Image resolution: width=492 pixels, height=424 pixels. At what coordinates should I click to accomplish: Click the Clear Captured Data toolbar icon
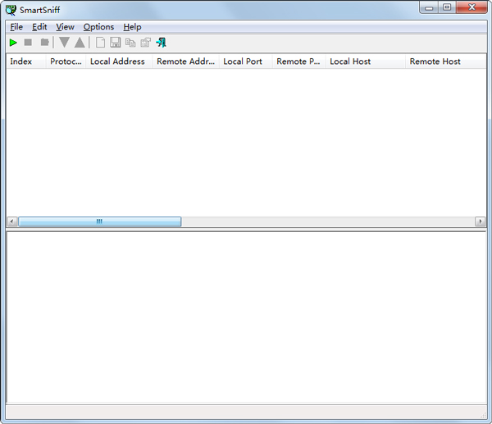pyautogui.click(x=45, y=42)
